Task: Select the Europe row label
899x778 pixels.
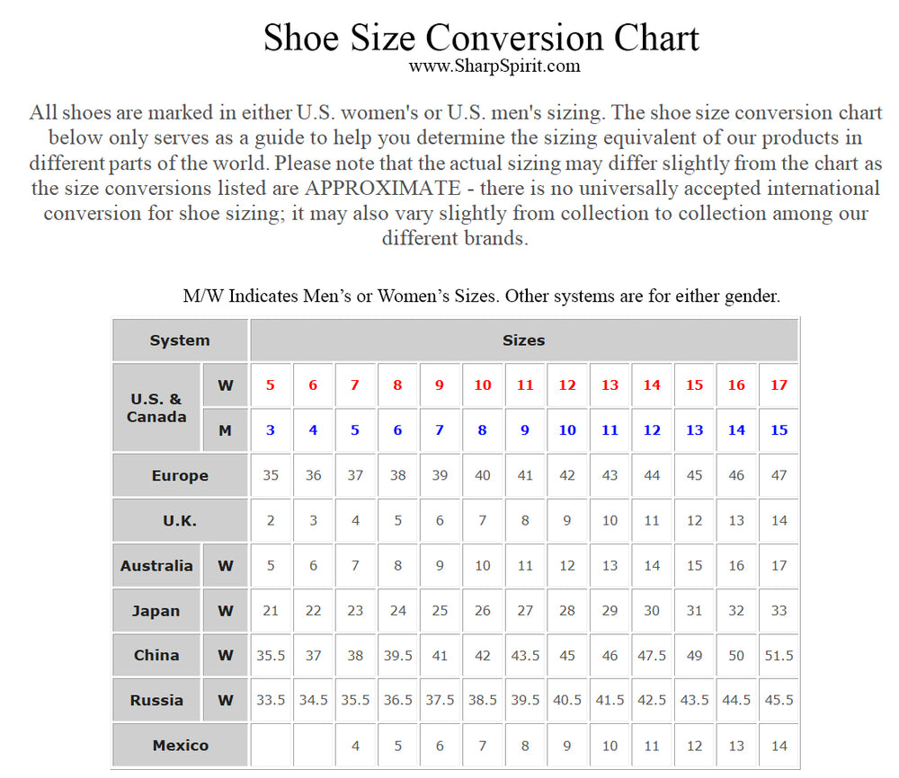Action: pyautogui.click(x=180, y=475)
